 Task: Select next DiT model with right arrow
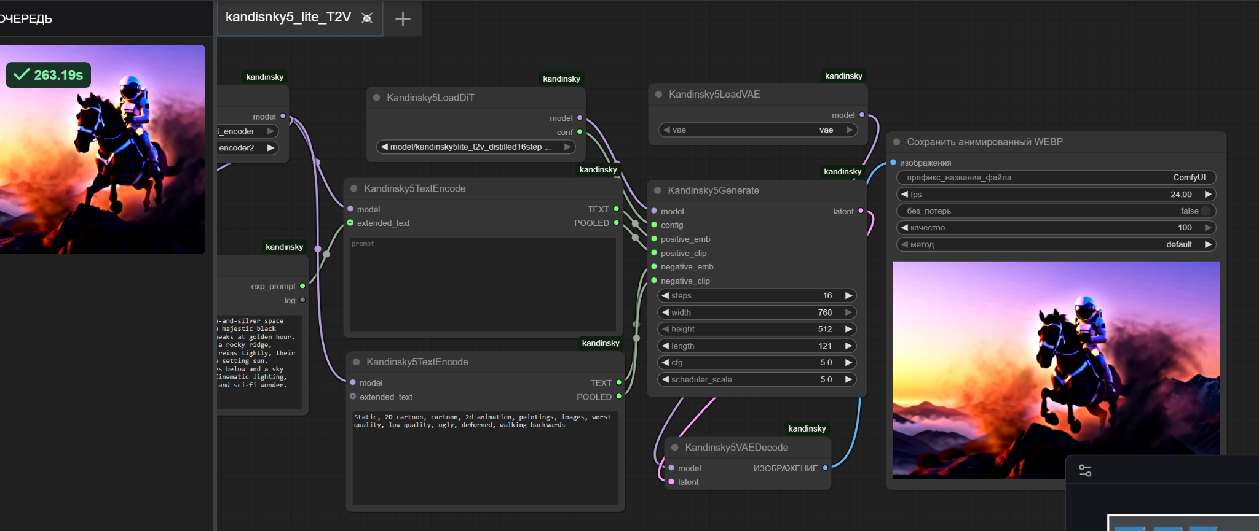click(x=567, y=147)
